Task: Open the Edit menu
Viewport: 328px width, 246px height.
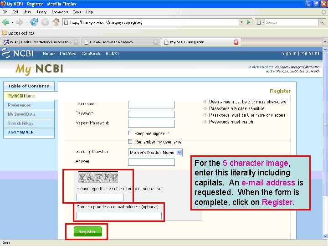Action: coord(15,12)
